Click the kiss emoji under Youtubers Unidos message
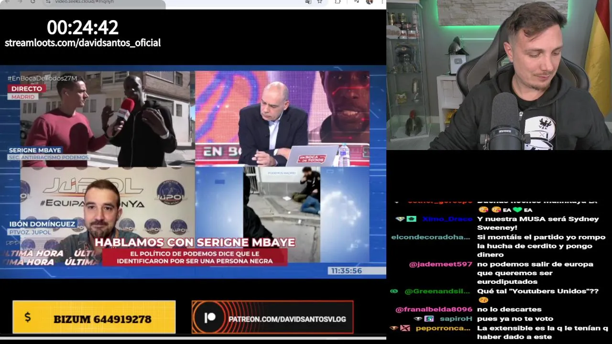Image resolution: width=612 pixels, height=344 pixels. click(483, 300)
